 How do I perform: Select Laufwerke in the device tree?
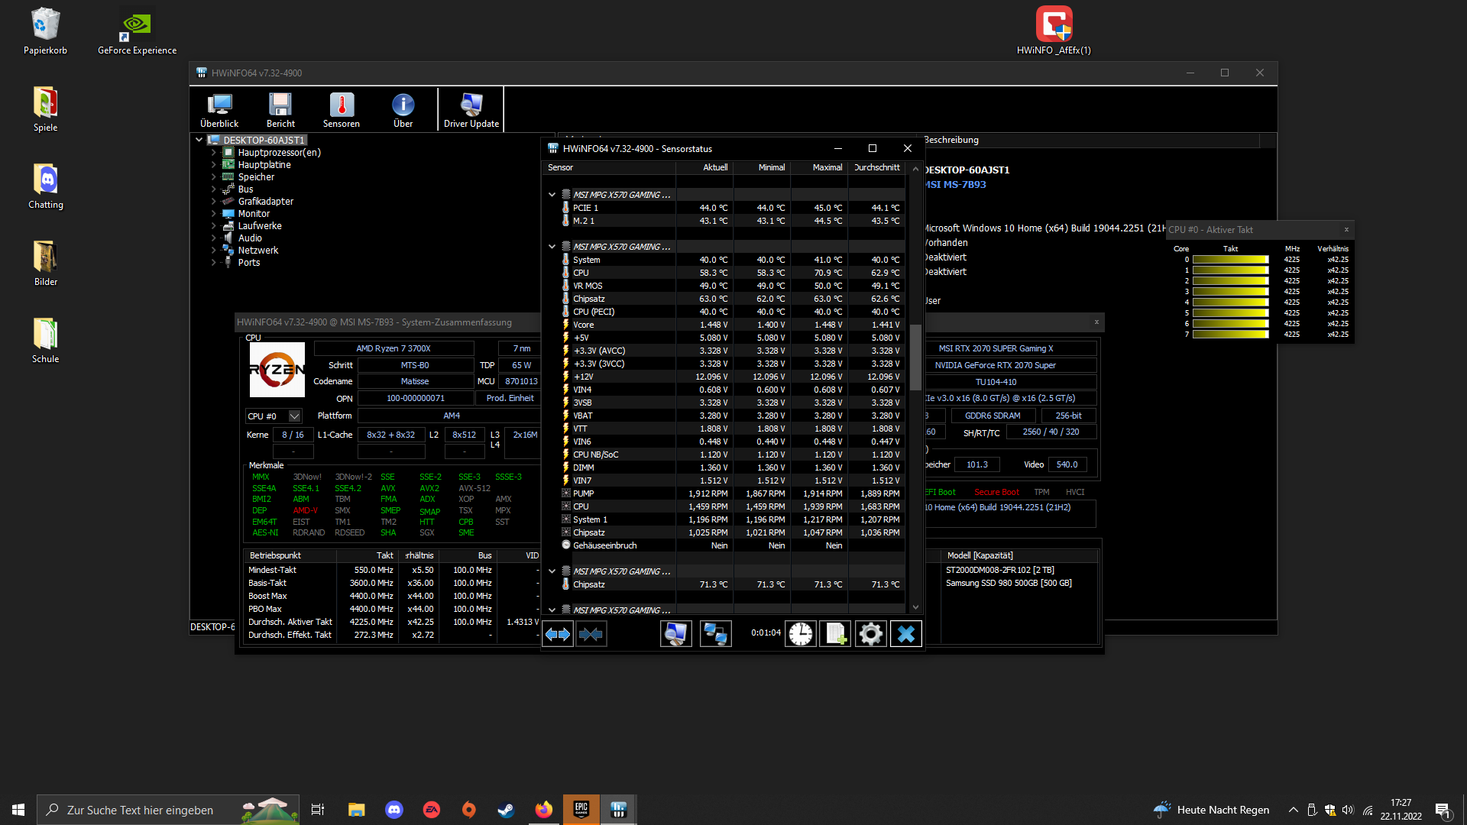click(259, 226)
